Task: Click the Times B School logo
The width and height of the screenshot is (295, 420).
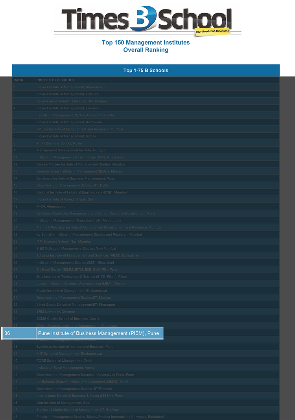Action: 147,20
